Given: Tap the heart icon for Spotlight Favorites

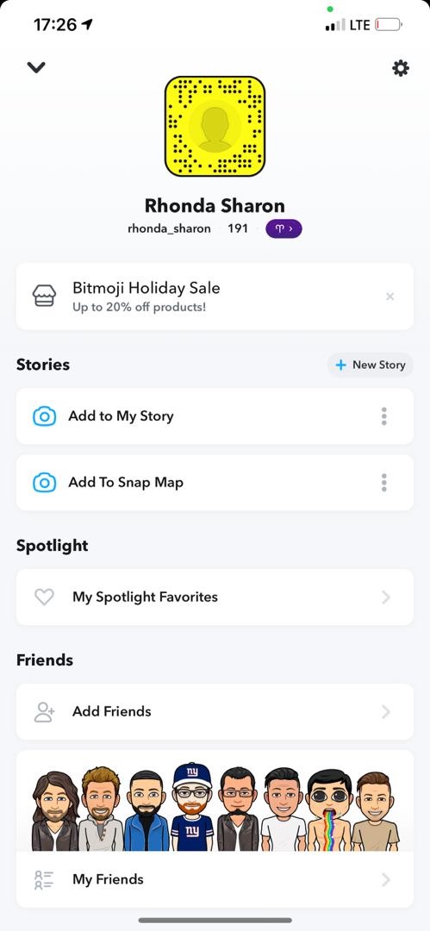Looking at the screenshot, I should (x=45, y=597).
